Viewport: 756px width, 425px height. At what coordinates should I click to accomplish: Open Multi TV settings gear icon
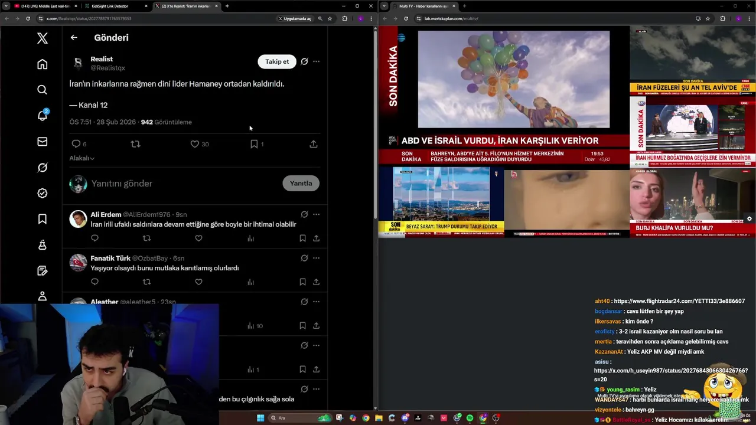[750, 219]
